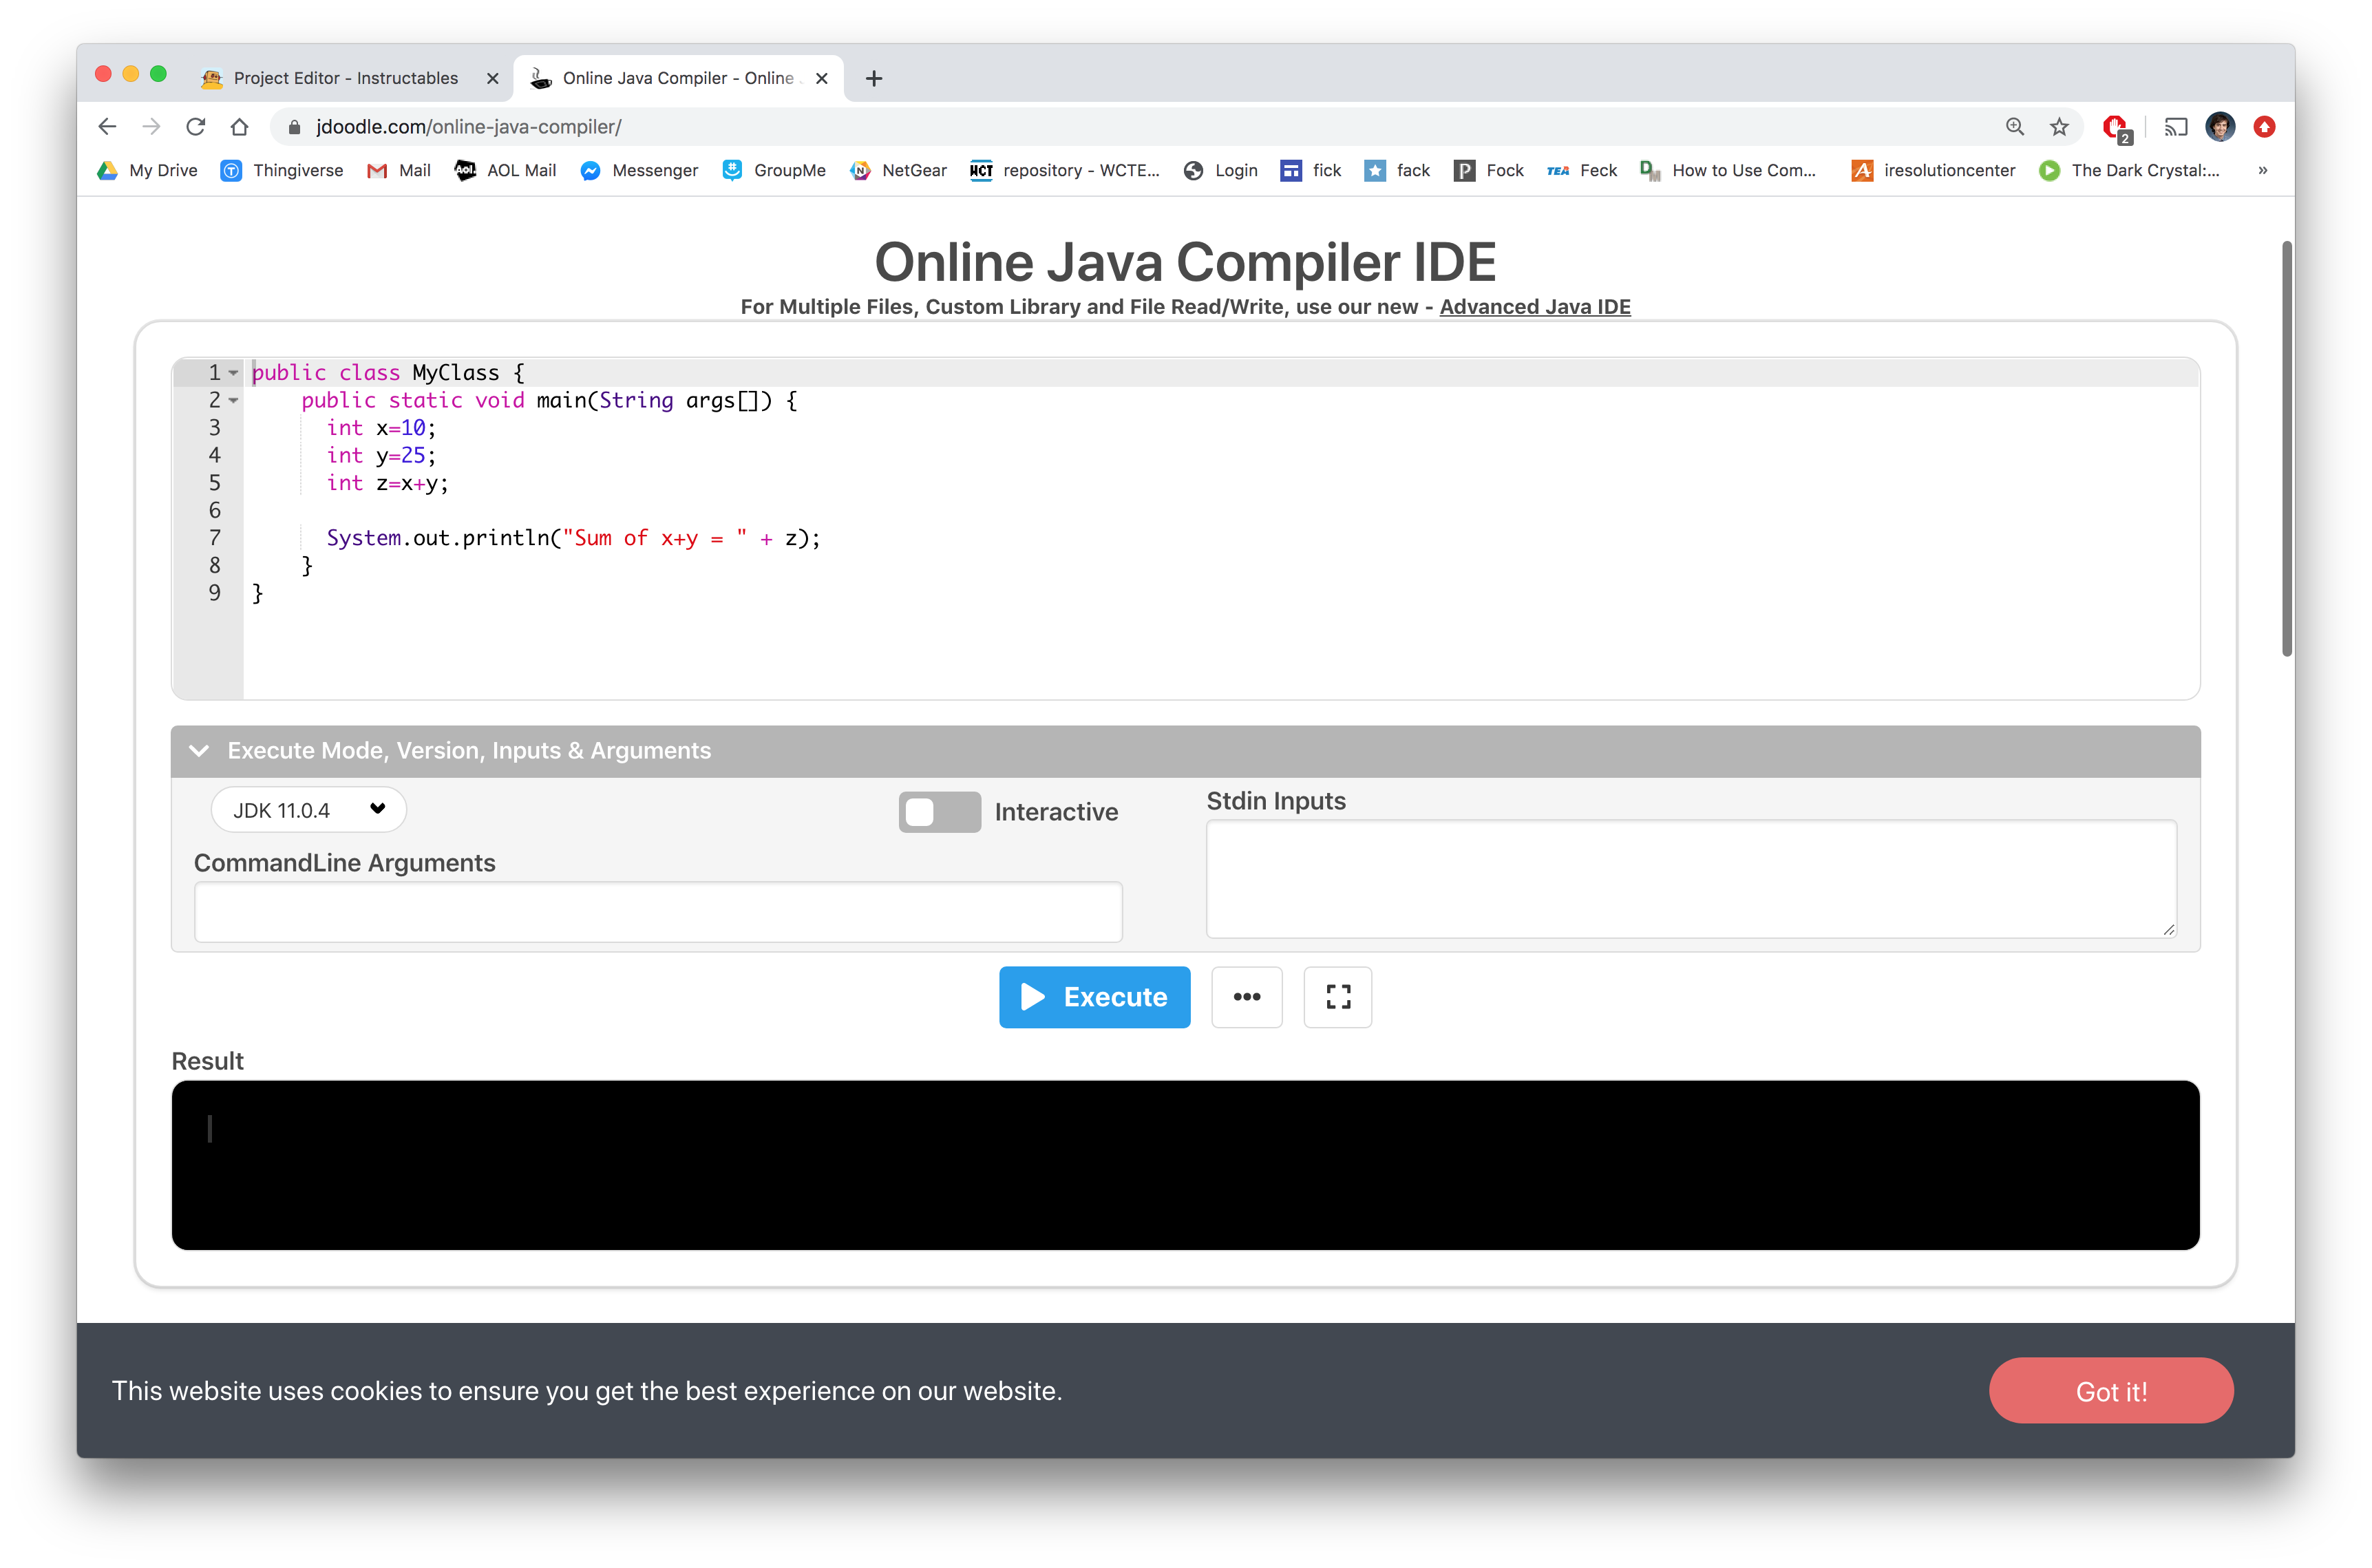The image size is (2372, 1568).
Task: Click the Online Java Compiler browser tab
Action: coord(681,77)
